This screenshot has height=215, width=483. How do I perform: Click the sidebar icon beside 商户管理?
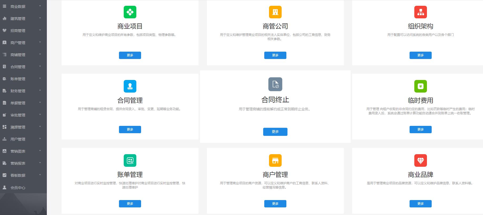pyautogui.click(x=4, y=42)
